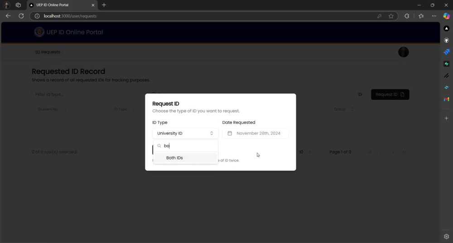The height and width of the screenshot is (243, 453).
Task: Go to Requests navigation link
Action: coord(48,52)
